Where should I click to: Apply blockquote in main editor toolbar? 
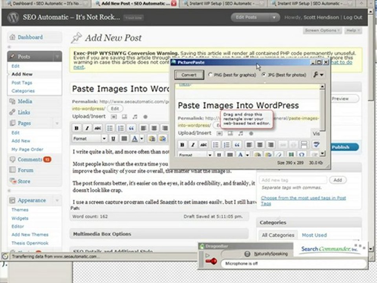131,128
